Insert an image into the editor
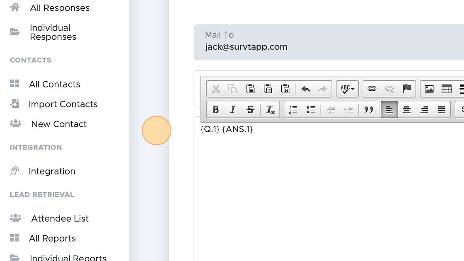The width and height of the screenshot is (464, 261). coord(429,89)
